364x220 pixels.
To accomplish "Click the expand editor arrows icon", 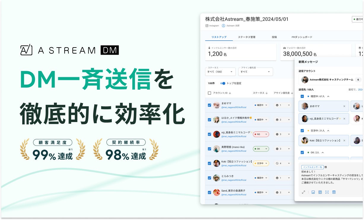I will pyautogui.click(x=303, y=192).
